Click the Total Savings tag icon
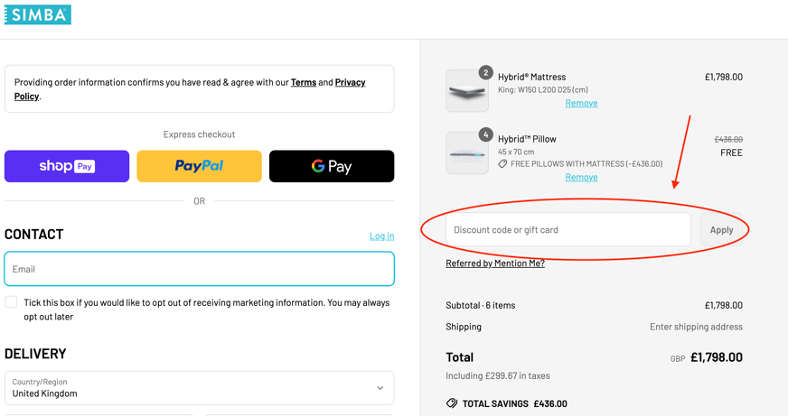The height and width of the screenshot is (416, 788). tap(452, 403)
